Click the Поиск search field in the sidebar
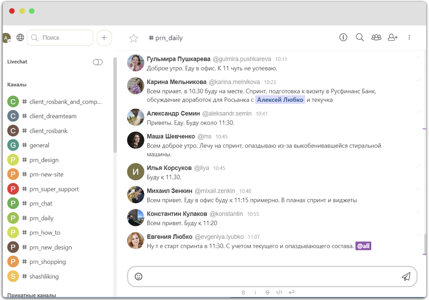429x300 pixels. [x=59, y=37]
